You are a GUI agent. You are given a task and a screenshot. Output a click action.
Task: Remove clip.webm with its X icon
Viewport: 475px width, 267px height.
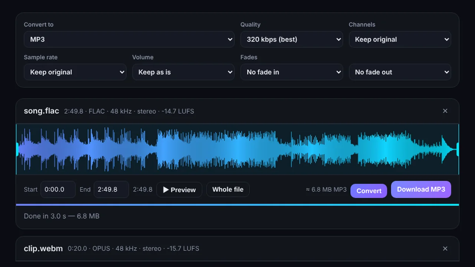445,248
